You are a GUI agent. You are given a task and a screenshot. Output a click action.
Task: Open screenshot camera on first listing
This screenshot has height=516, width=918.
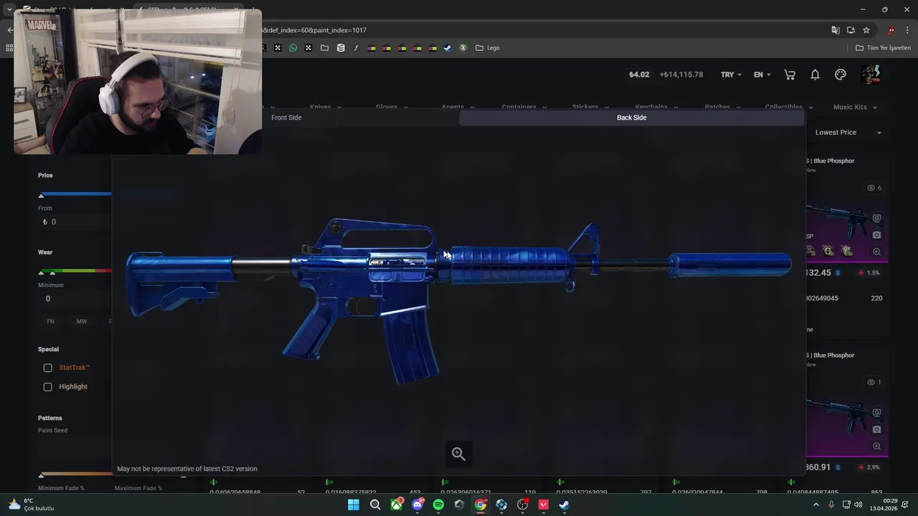pos(876,235)
